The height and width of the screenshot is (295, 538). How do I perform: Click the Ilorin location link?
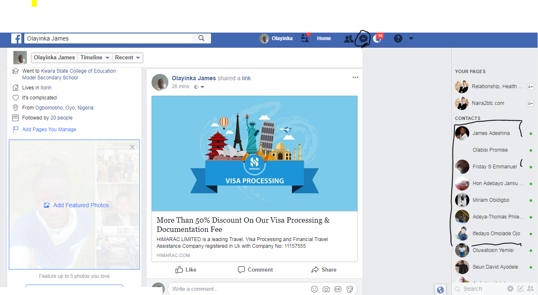[x=46, y=88]
